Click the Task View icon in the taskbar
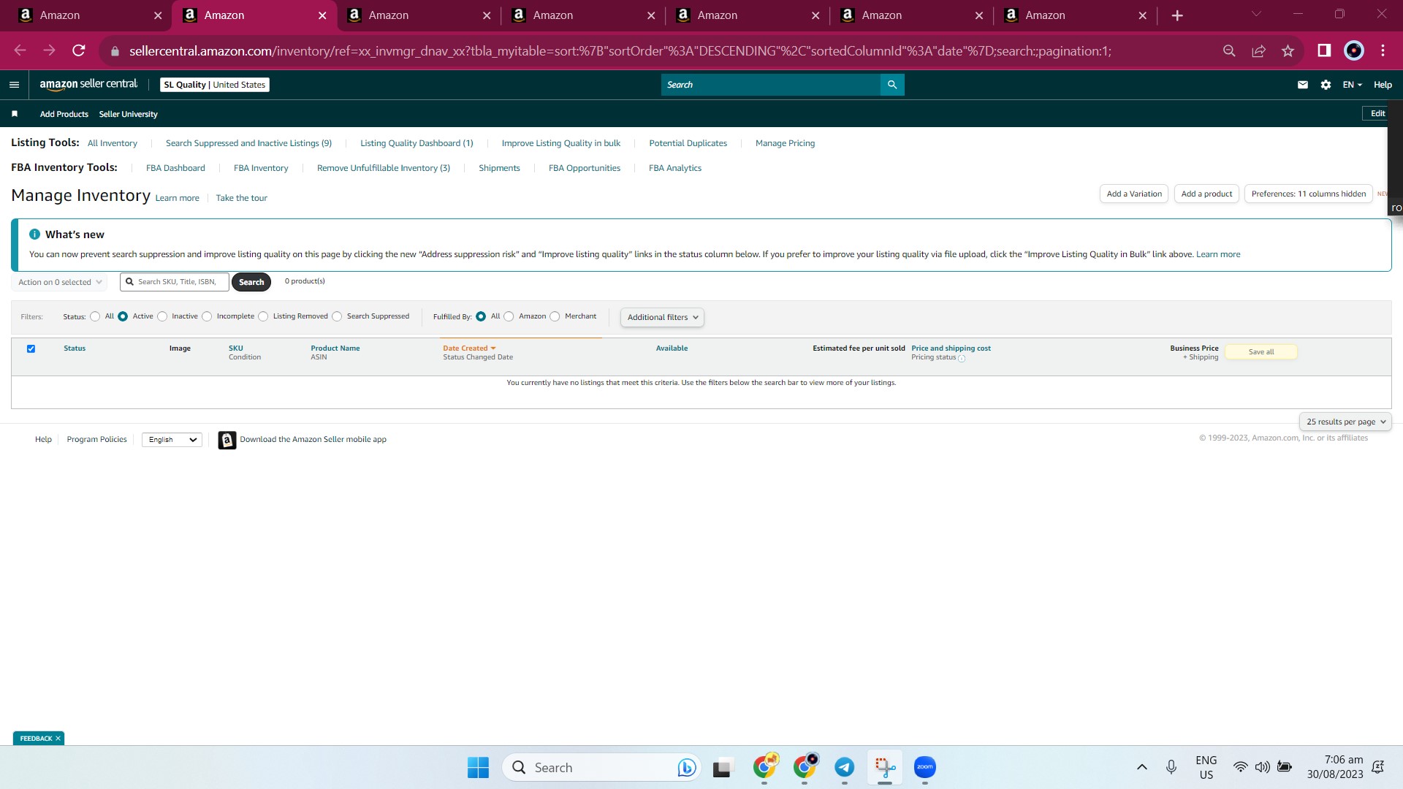1403x789 pixels. [x=722, y=768]
